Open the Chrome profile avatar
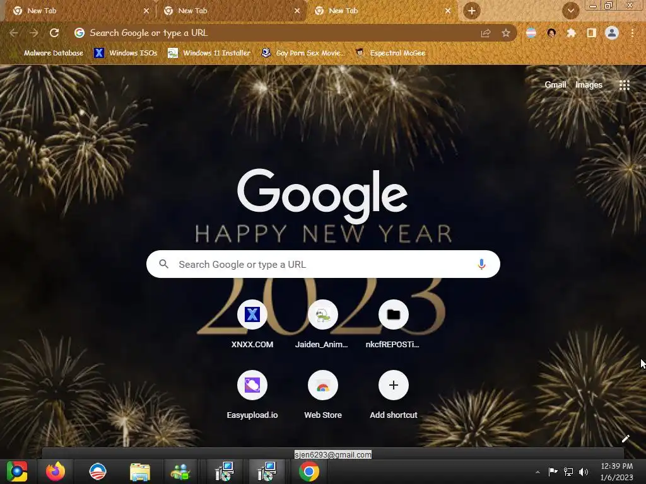Viewport: 646px width, 484px height. pyautogui.click(x=612, y=33)
